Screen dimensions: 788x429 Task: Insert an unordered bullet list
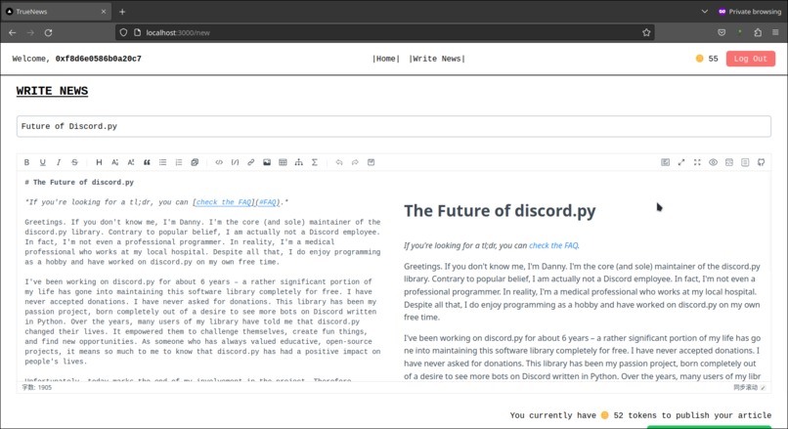click(x=163, y=162)
